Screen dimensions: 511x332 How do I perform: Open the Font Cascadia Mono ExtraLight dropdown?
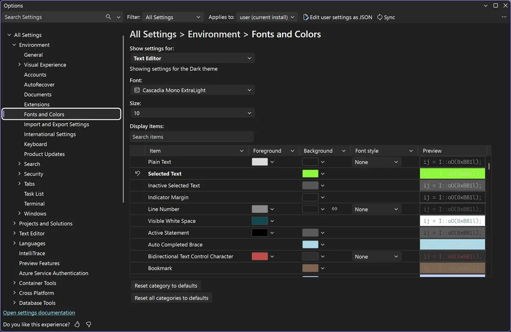tap(192, 90)
